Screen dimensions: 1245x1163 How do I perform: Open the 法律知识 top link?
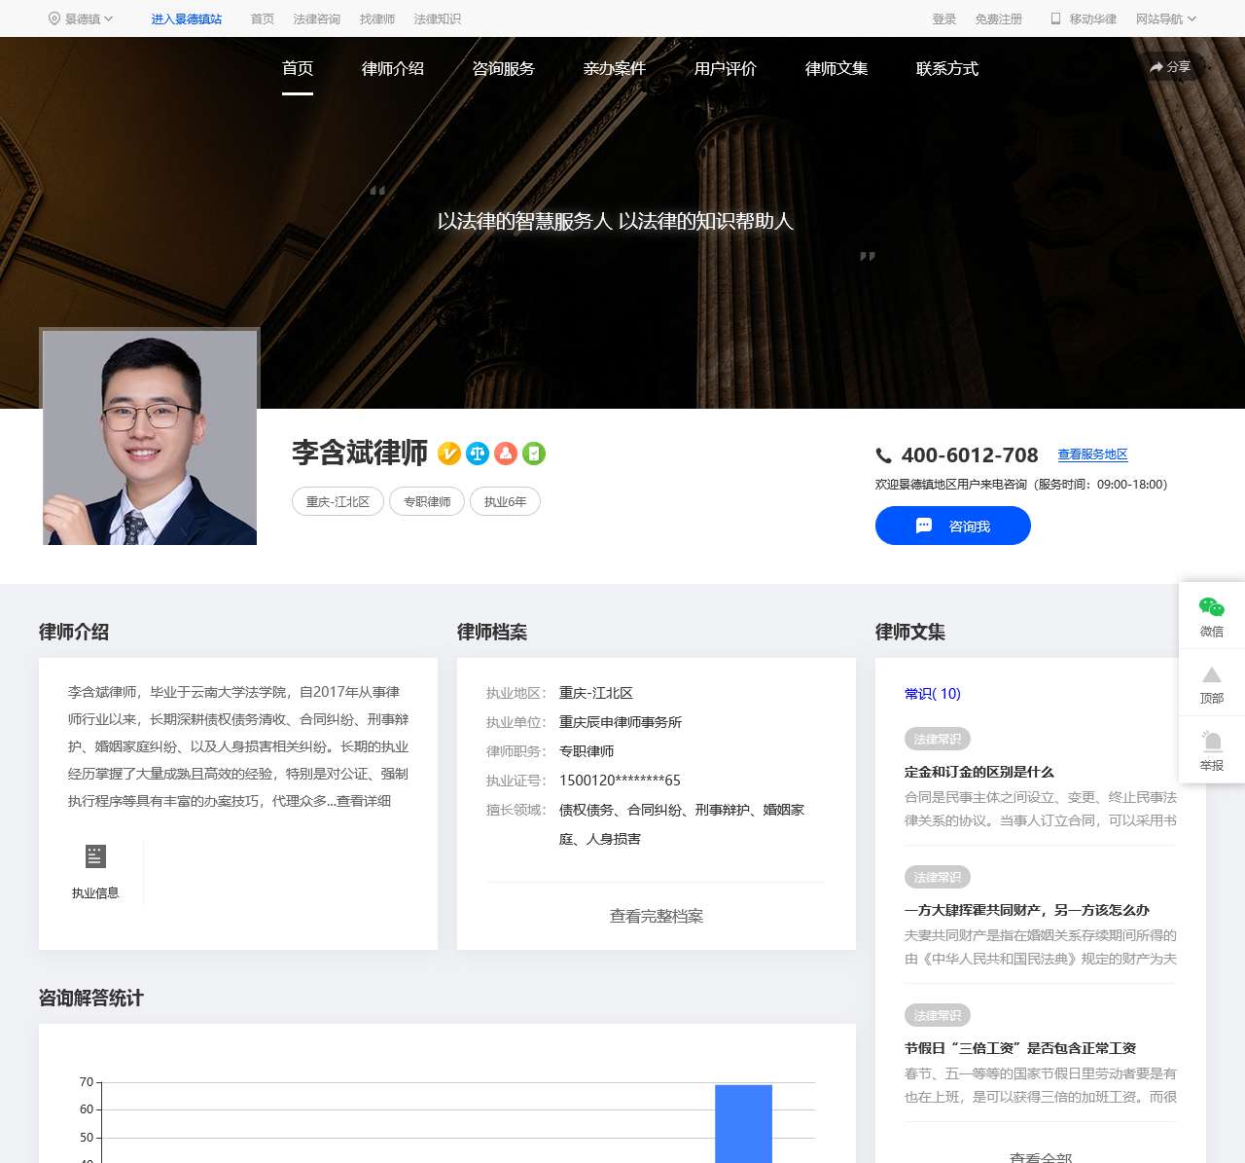pos(438,18)
